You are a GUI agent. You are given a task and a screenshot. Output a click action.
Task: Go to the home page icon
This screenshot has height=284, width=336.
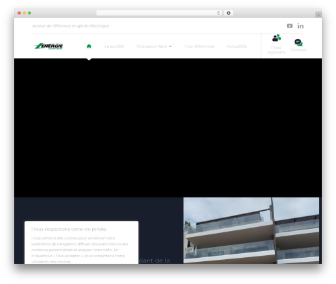pos(89,46)
